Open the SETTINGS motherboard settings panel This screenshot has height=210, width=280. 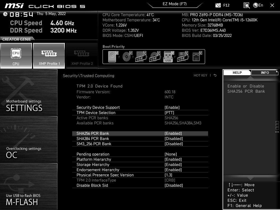[28, 92]
